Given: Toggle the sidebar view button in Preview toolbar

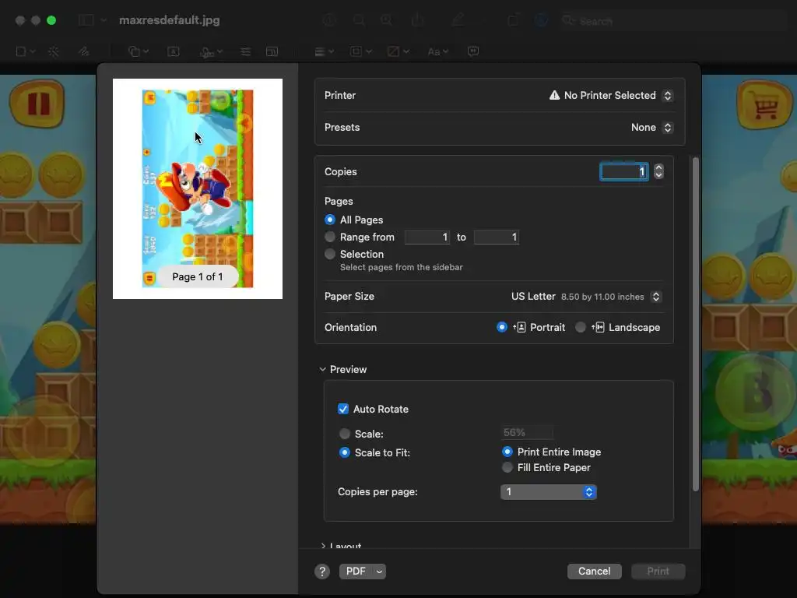Looking at the screenshot, I should pos(86,20).
